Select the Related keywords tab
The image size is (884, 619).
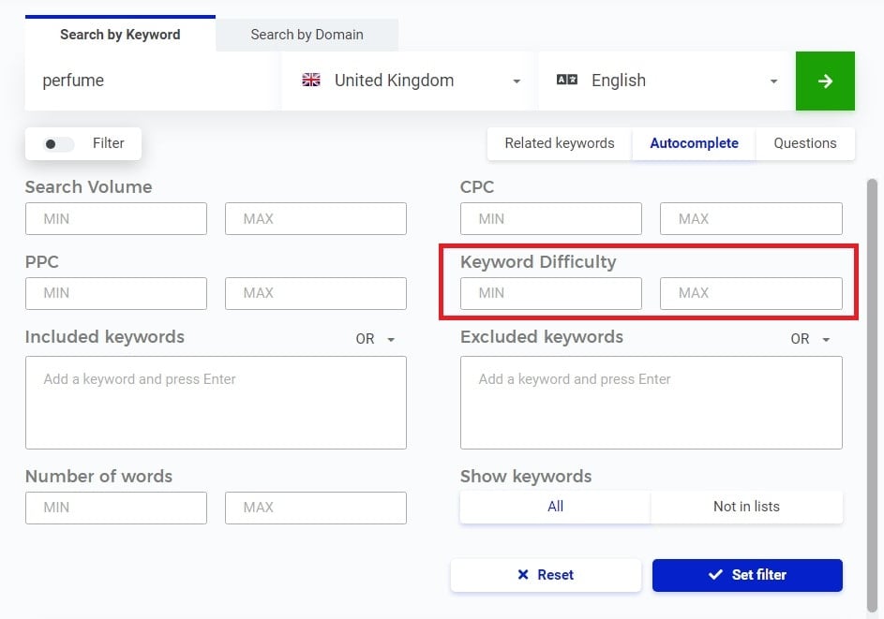(x=558, y=143)
